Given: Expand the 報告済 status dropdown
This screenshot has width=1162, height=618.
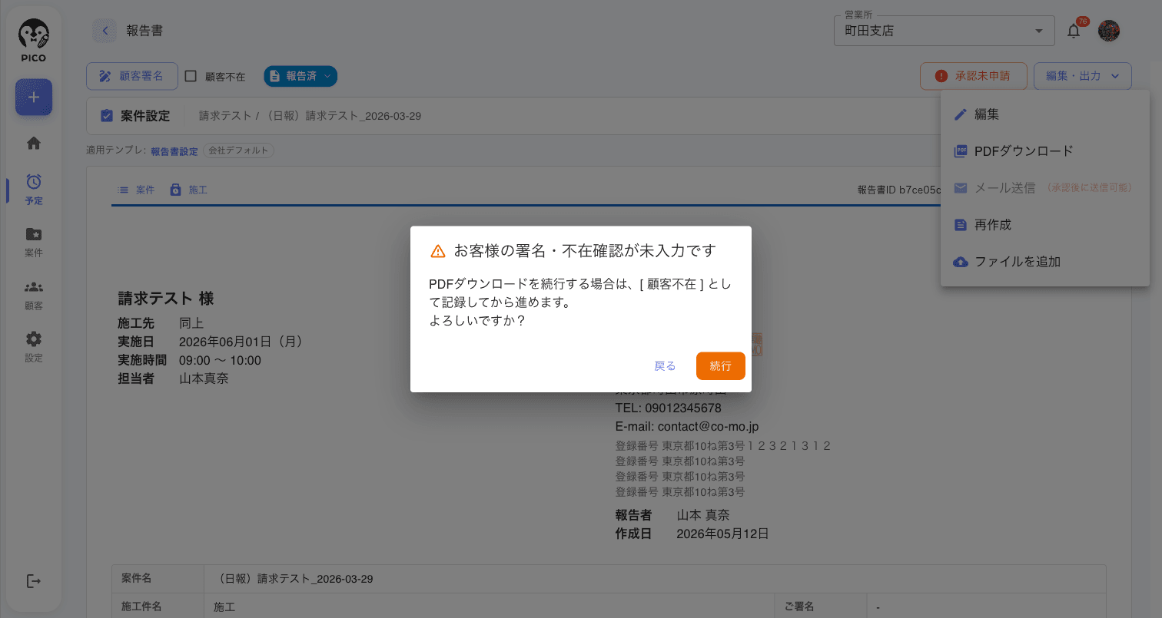Looking at the screenshot, I should click(x=300, y=76).
